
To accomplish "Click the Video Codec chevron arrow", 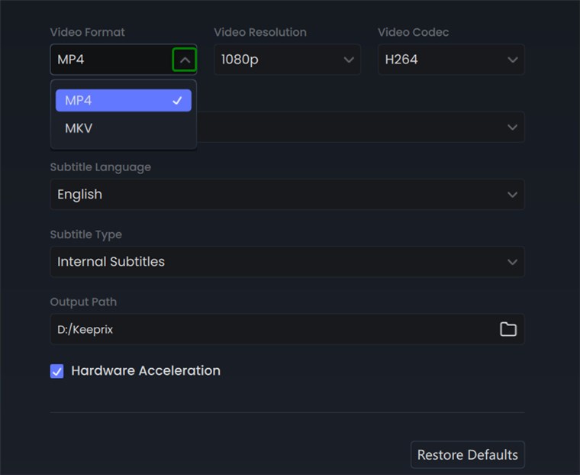I will coord(512,60).
